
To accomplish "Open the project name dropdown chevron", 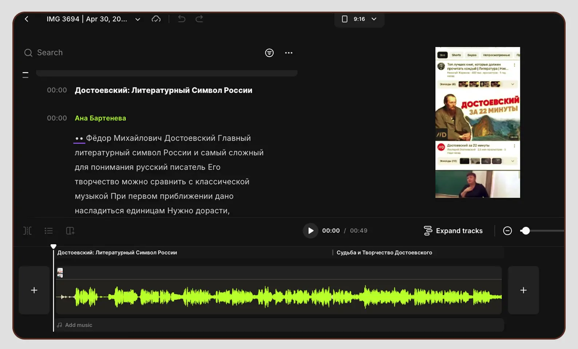I will [x=138, y=19].
